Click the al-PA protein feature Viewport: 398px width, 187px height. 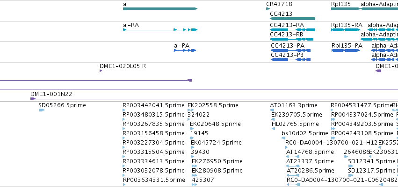pos(185,50)
